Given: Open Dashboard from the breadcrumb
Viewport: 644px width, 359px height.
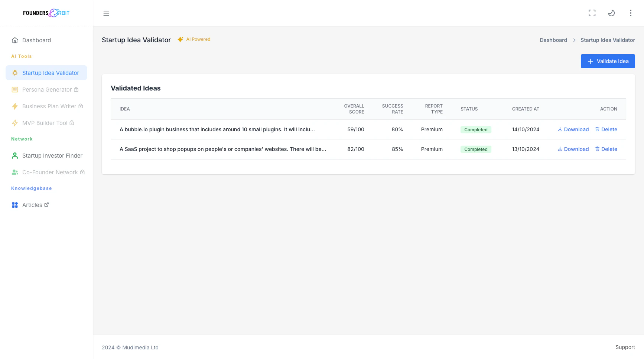Looking at the screenshot, I should [553, 40].
